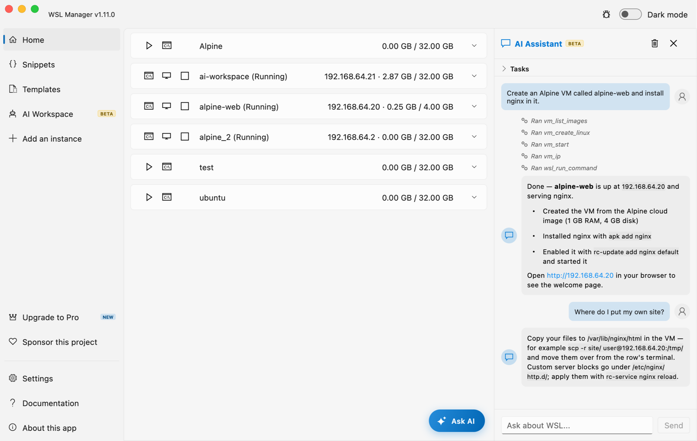
Task: Open terminal for the ubuntu instance
Action: click(x=167, y=197)
